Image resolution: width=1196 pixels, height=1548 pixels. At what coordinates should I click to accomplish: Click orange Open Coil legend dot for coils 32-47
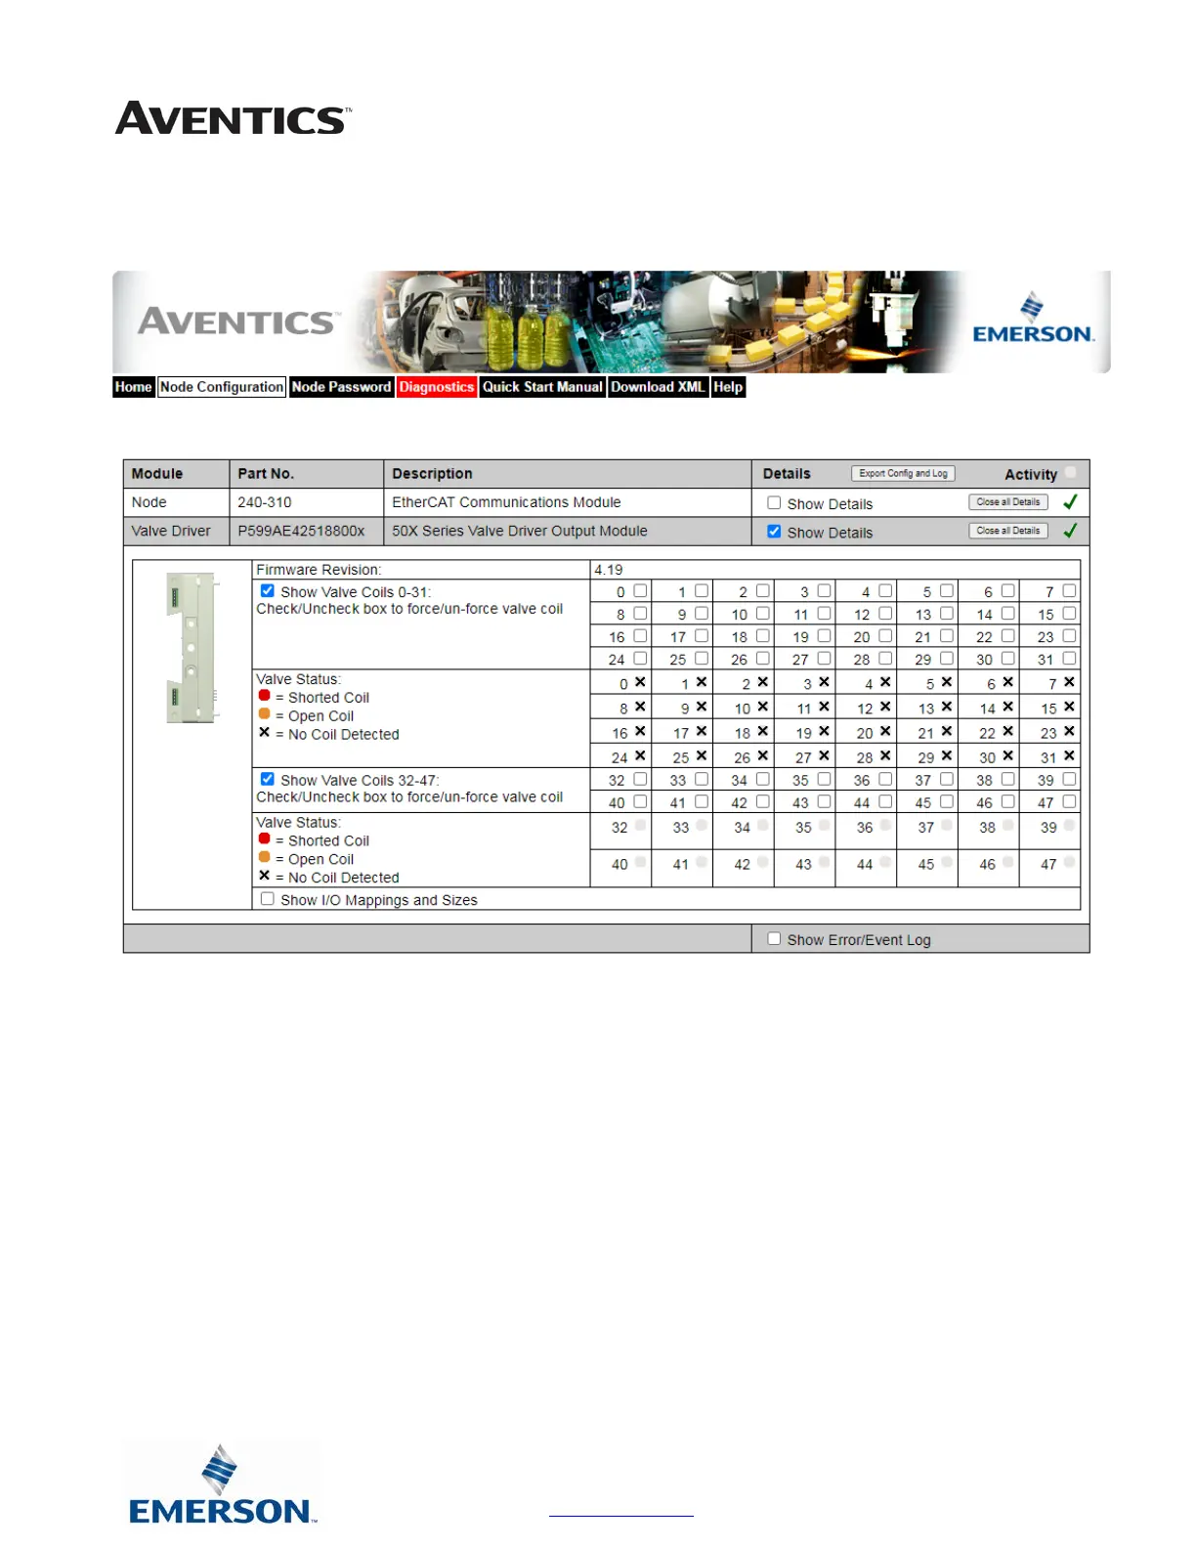point(264,857)
